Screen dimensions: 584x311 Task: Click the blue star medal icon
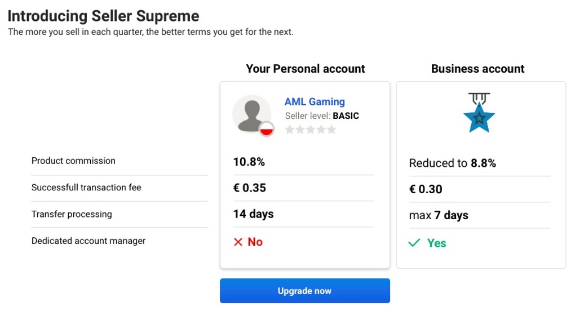click(x=479, y=113)
